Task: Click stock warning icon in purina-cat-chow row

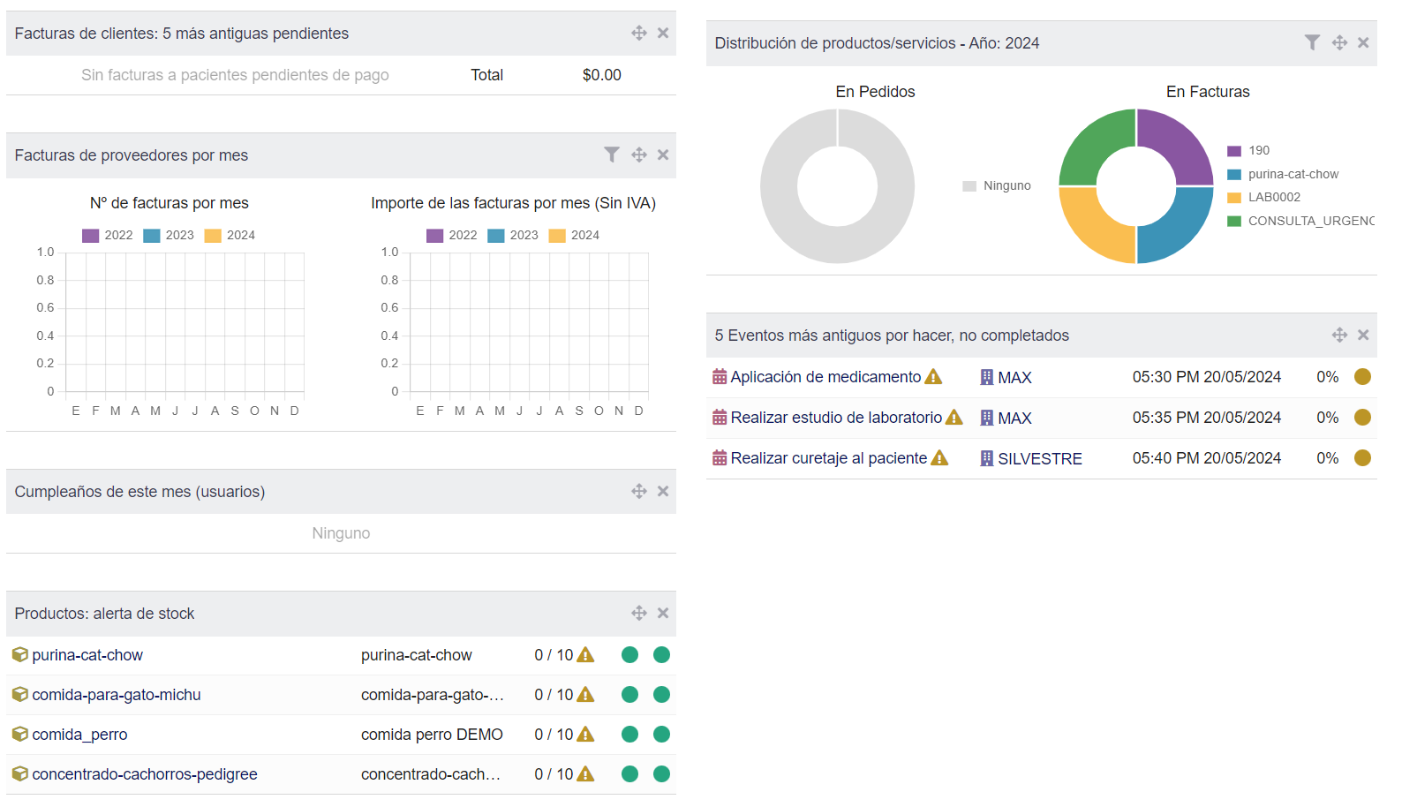Action: click(585, 655)
